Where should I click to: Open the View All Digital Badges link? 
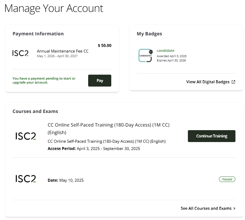coord(208,82)
